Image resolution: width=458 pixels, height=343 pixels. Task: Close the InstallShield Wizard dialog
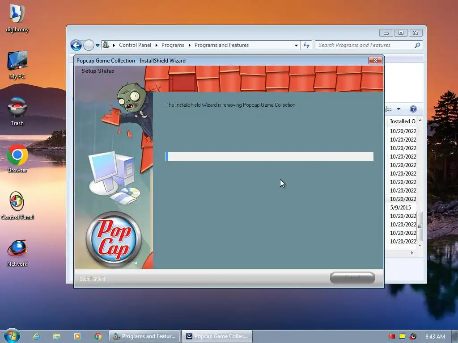(375, 60)
